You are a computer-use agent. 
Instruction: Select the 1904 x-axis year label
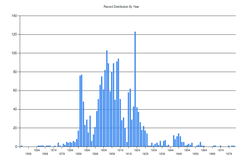pyautogui.click(x=104, y=150)
